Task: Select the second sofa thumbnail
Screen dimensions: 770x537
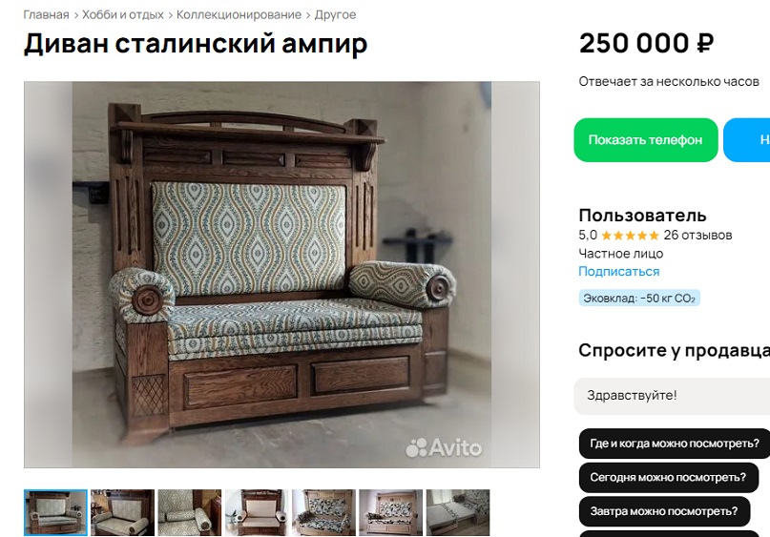Action: 122,512
